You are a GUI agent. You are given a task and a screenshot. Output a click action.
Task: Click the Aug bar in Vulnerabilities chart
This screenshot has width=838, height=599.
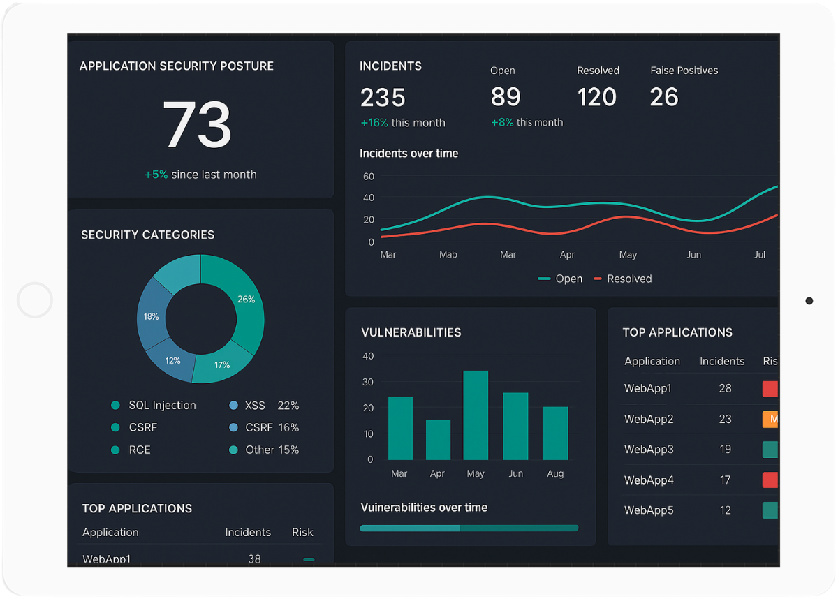click(x=555, y=433)
